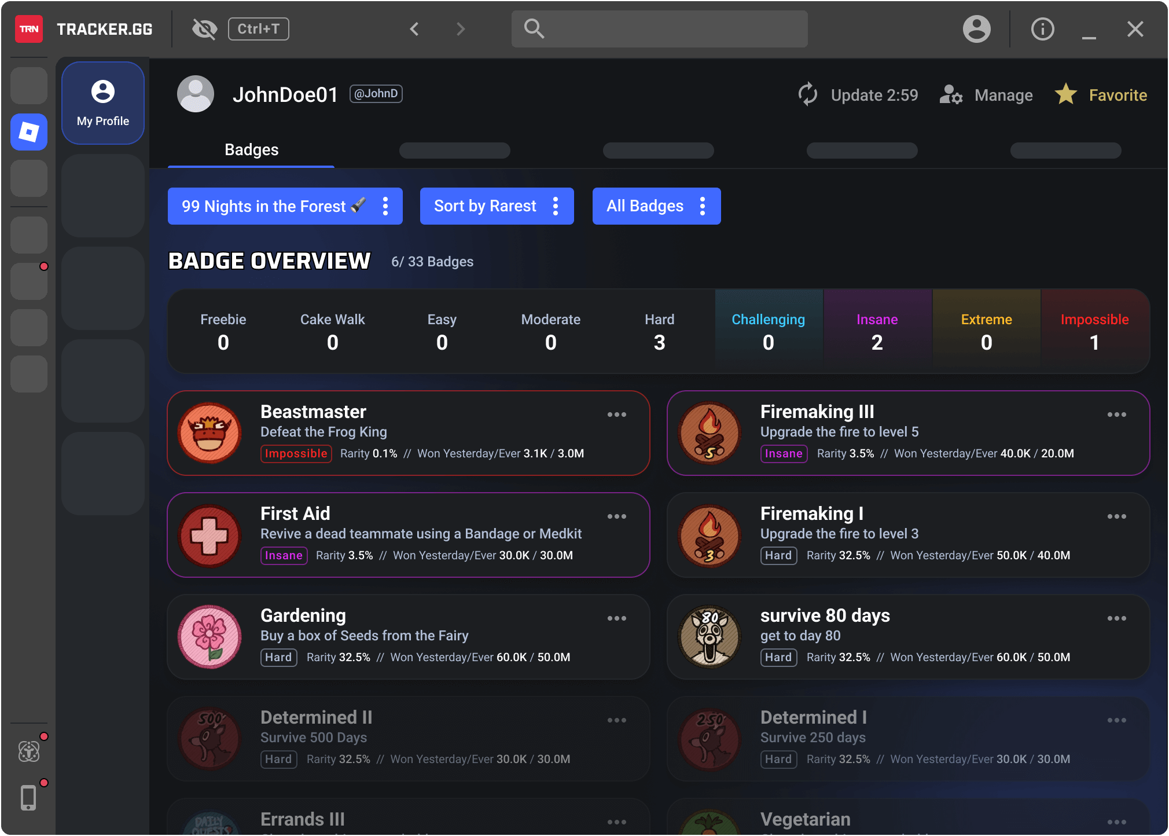Click the @JohnD handle tag
The width and height of the screenshot is (1169, 836).
(376, 94)
